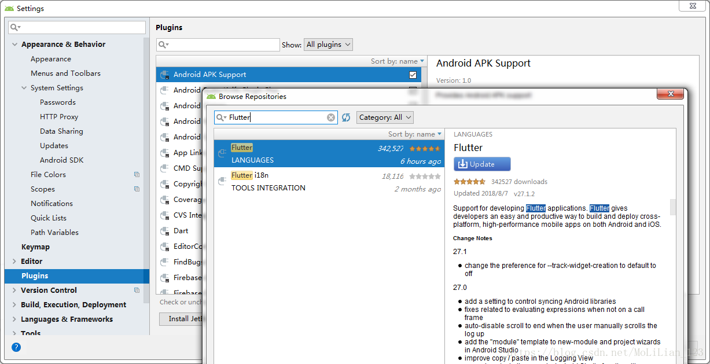This screenshot has height=364, width=710.
Task: Click the Dart plugin icon
Action: pos(164,231)
